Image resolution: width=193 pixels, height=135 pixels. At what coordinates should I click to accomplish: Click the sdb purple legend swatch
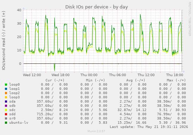(x=6, y=106)
